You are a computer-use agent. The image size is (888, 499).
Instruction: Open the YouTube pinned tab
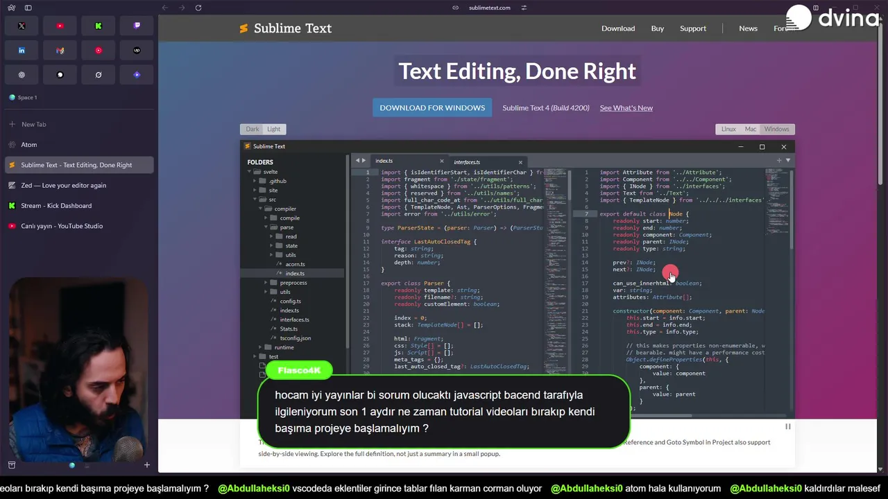point(60,26)
